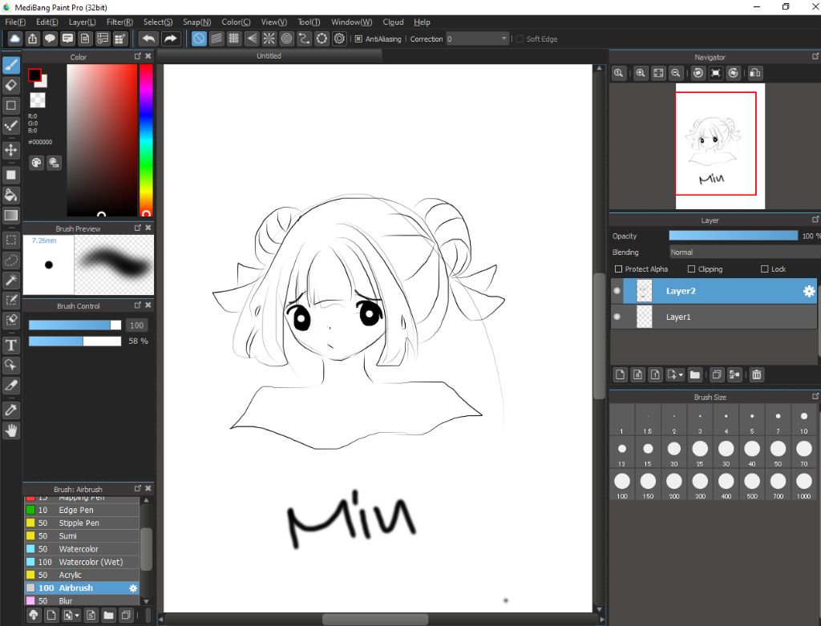The image size is (821, 626).
Task: Open the color palette icon
Action: (x=36, y=163)
